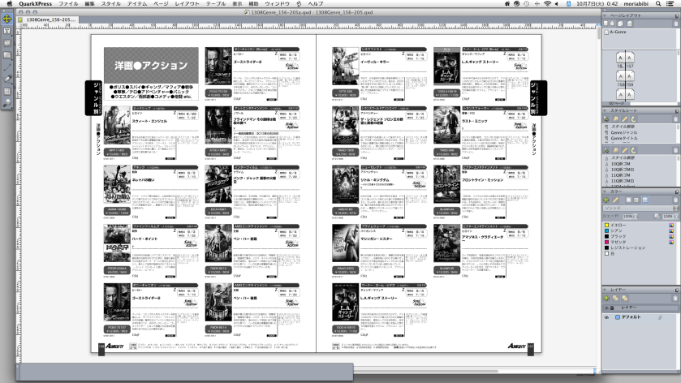Select the Table tool
This screenshot has height=383, width=681.
(x=7, y=91)
